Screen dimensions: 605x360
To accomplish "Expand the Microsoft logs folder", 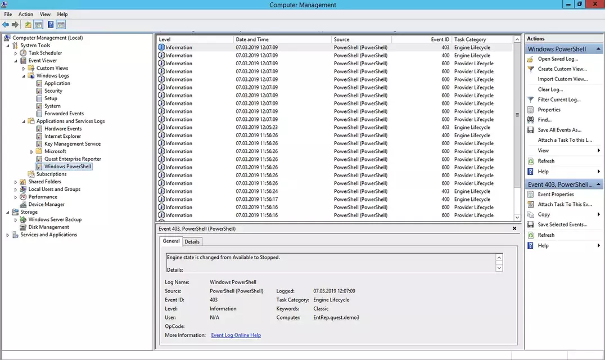I will coord(31,152).
